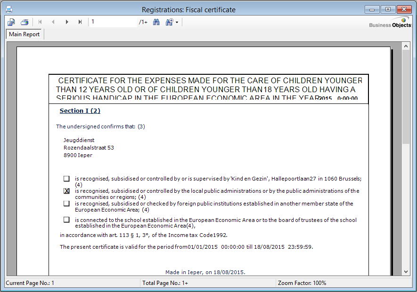The height and width of the screenshot is (292, 417).
Task: Select the Main Report tab
Action: tap(25, 34)
